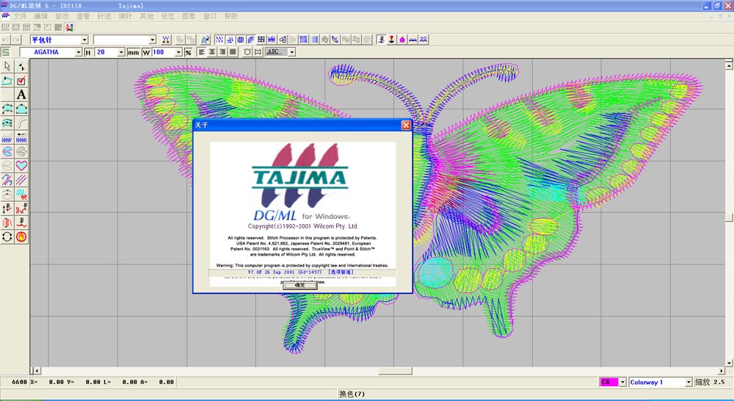Click the colorful picture icon on the upper toolbar
Viewport: 734px width, 401px height.
(x=69, y=28)
